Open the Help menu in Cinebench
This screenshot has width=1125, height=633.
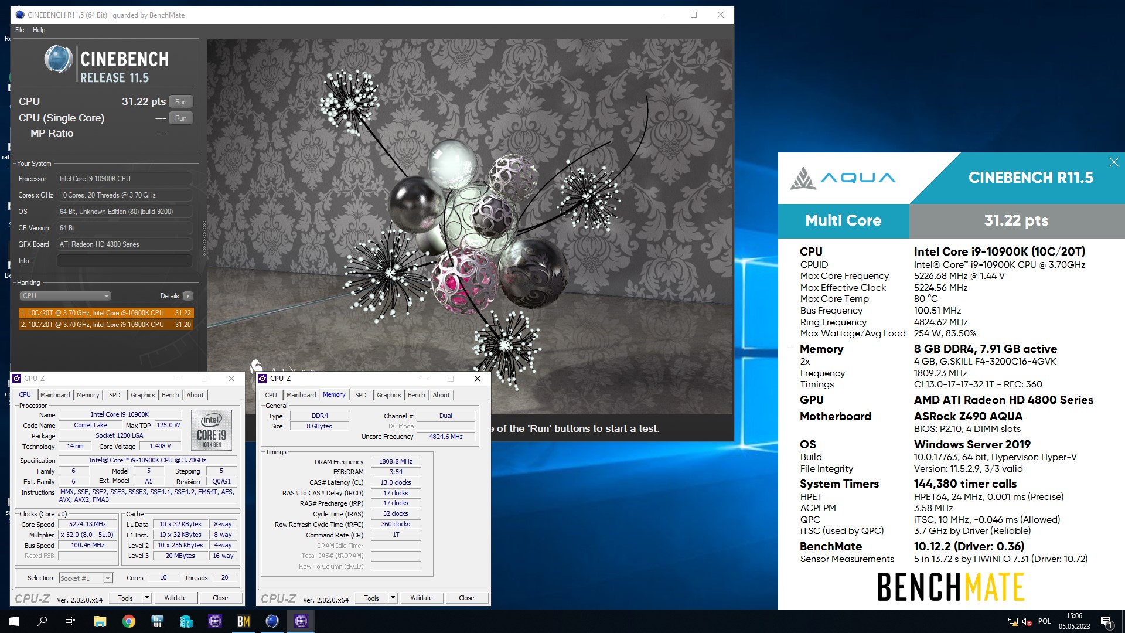39,30
